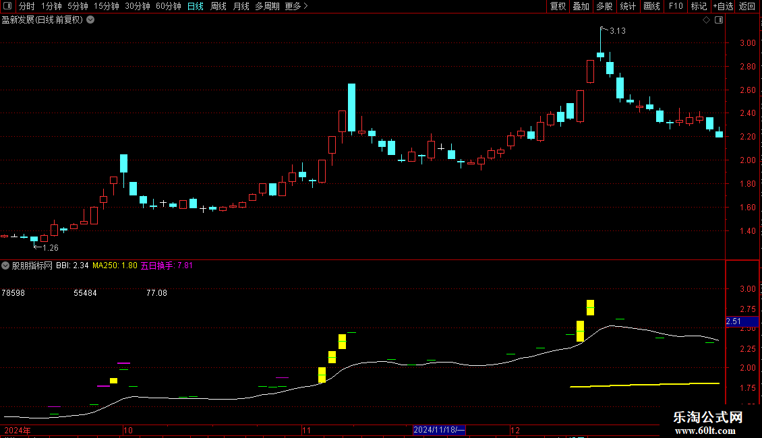
Task: Click the 返回 back button
Action: coord(747,6)
